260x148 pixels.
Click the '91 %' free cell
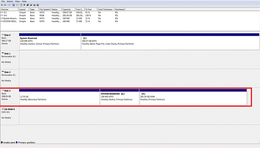click(88, 12)
